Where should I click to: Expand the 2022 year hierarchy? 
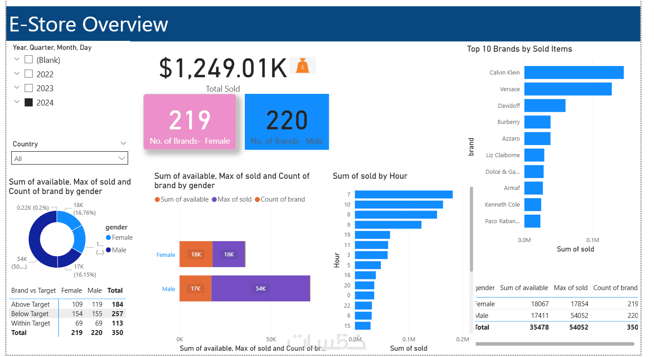pyautogui.click(x=17, y=73)
